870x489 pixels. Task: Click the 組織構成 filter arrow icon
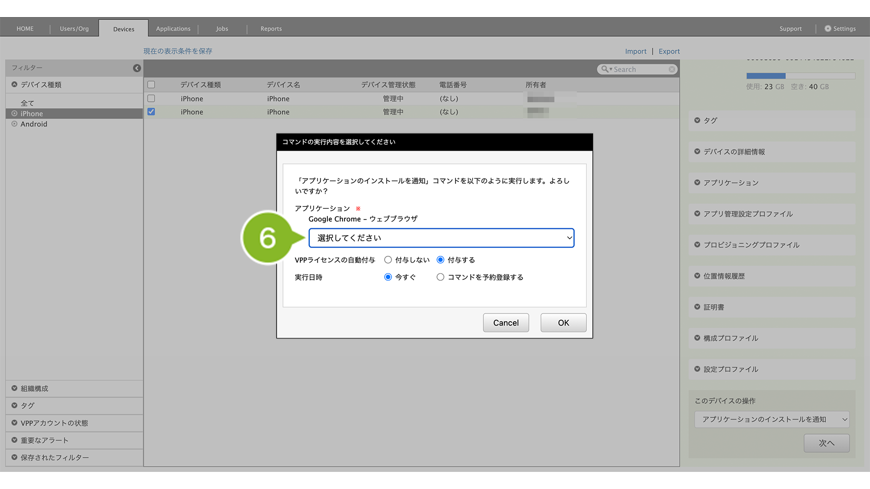pos(14,388)
